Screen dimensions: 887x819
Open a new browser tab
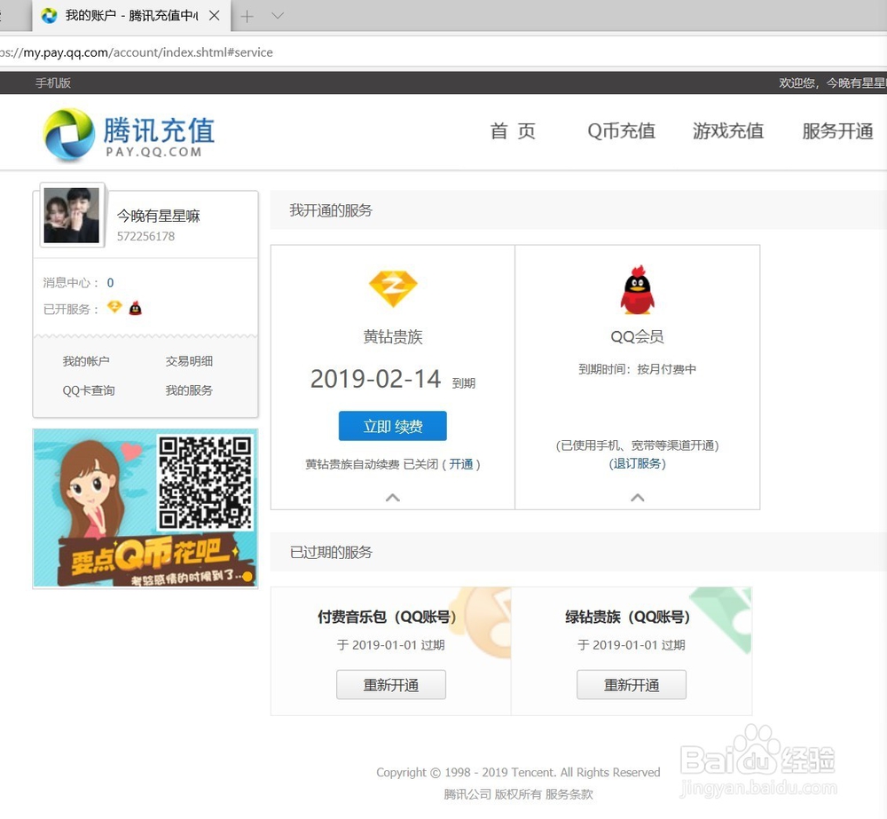click(247, 16)
